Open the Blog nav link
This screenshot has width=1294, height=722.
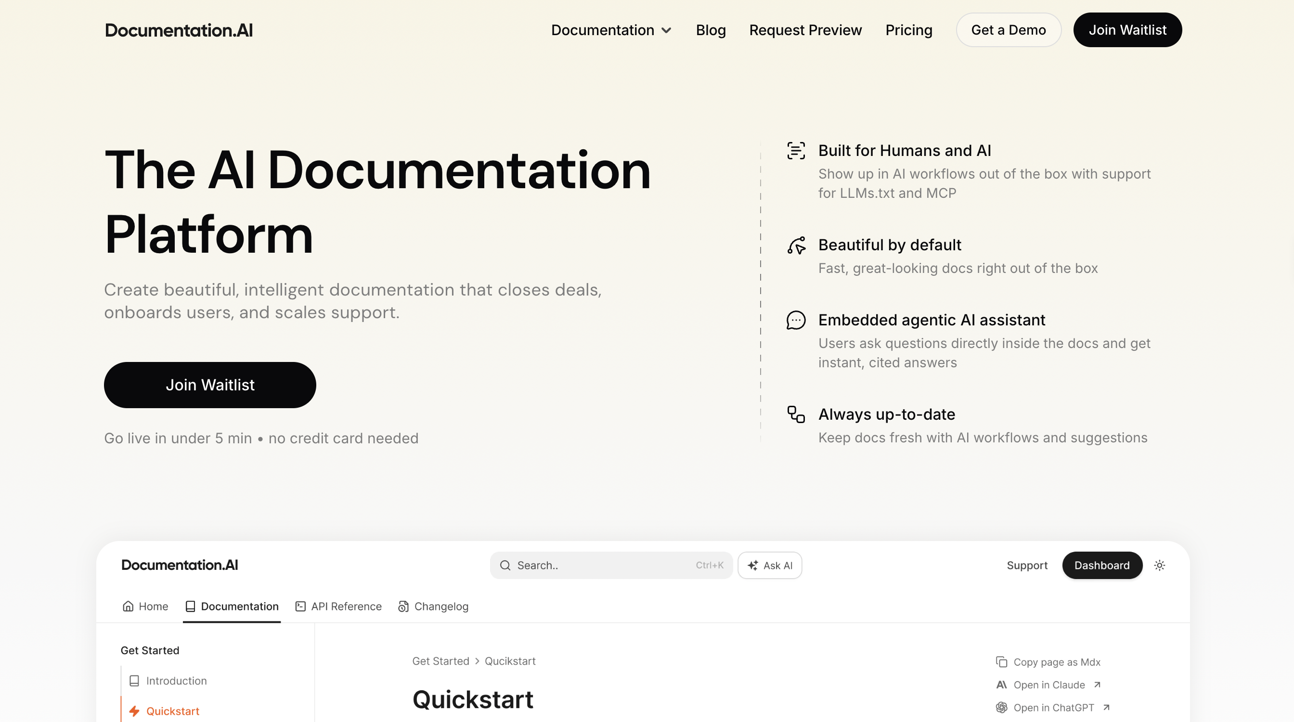coord(710,30)
